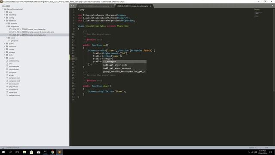Choose gupnp_service_introspection autocomplete suggestion
Screen dimensions: 275x155
[x=124, y=71]
